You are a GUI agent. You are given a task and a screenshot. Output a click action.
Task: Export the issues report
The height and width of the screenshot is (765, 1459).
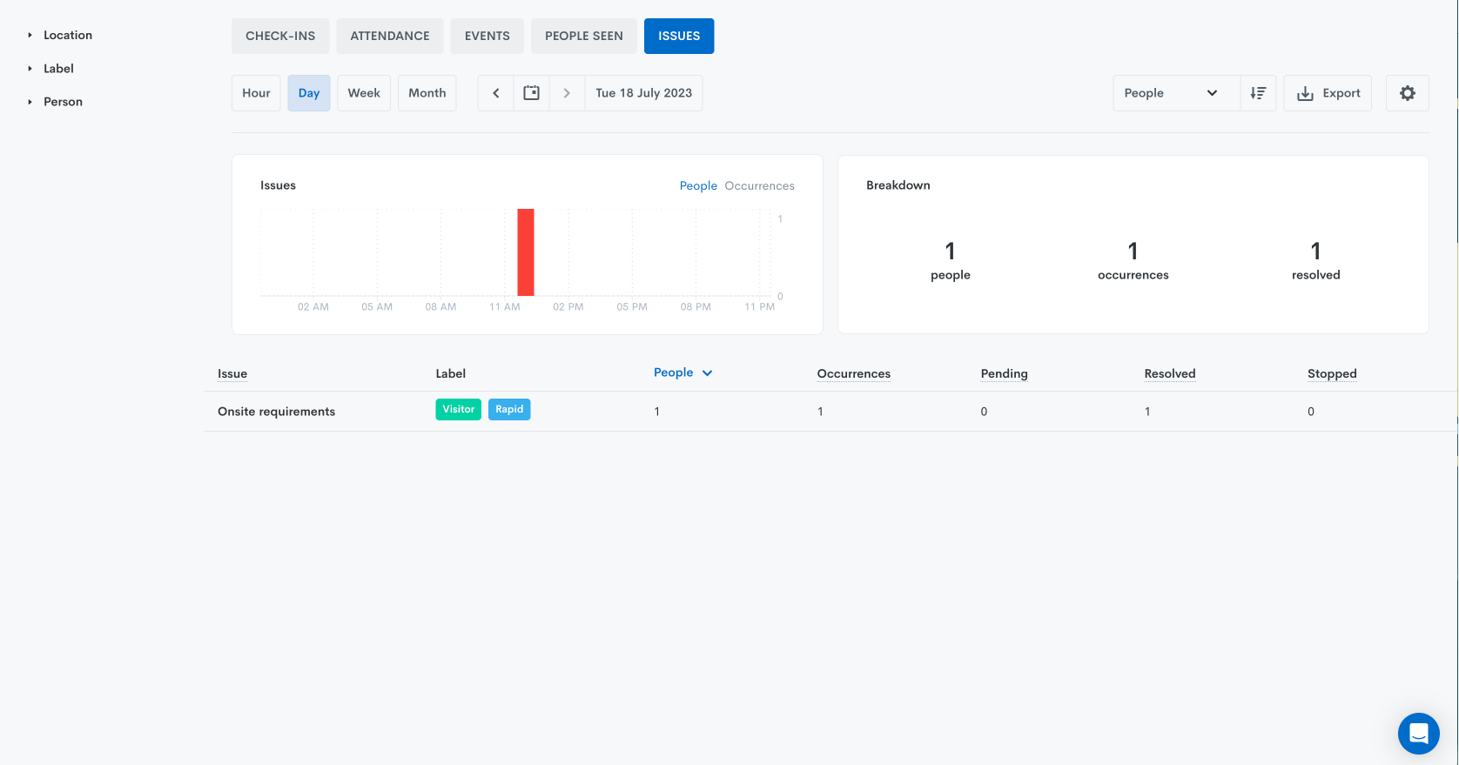point(1328,93)
